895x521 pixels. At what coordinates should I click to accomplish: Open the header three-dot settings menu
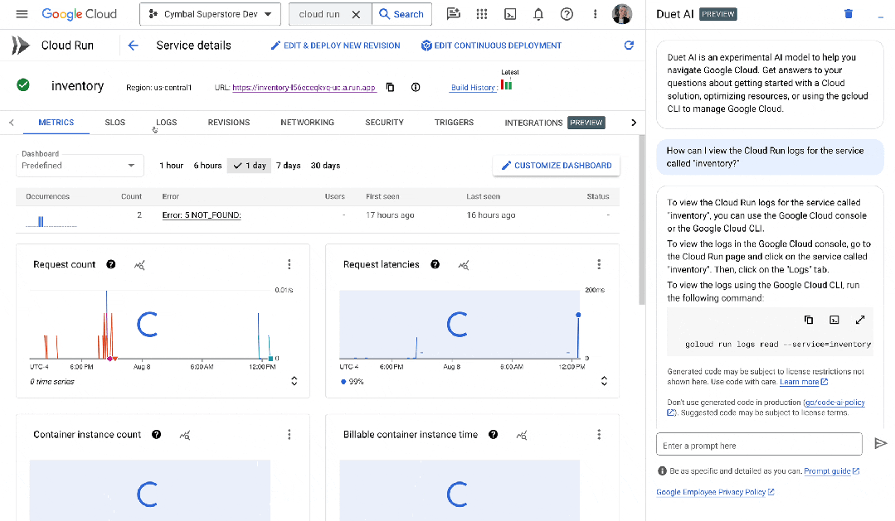point(595,14)
